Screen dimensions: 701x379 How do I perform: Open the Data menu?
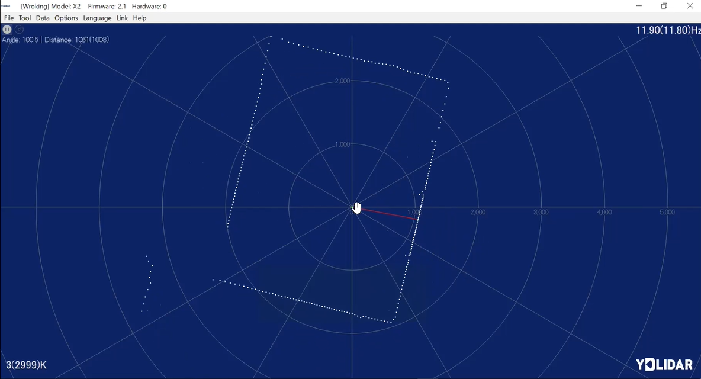click(43, 18)
